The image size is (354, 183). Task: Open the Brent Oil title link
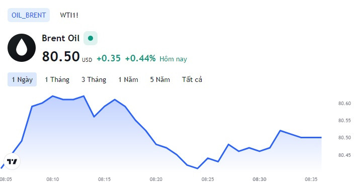[61, 38]
